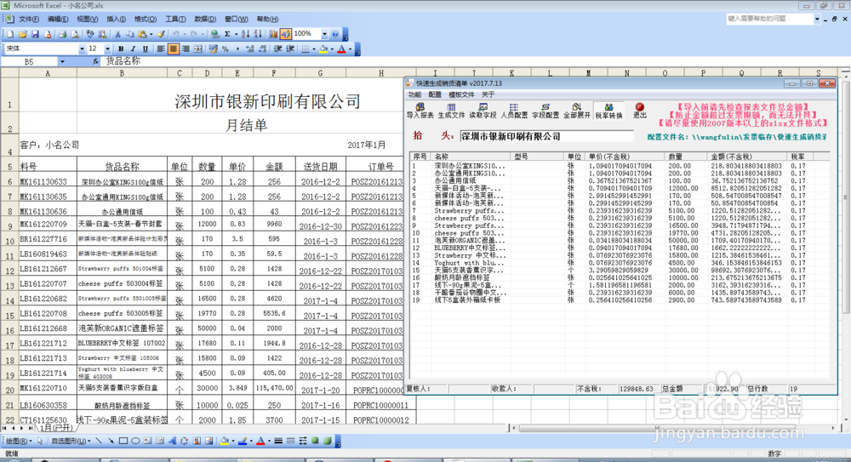Click the 全部展开 expand all icon
This screenshot has height=462, width=851.
click(576, 111)
